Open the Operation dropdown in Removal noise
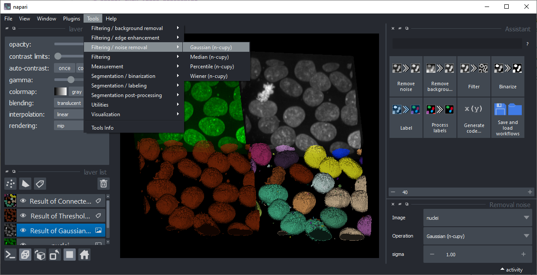Viewport: 537px width, 275px height. click(477, 236)
